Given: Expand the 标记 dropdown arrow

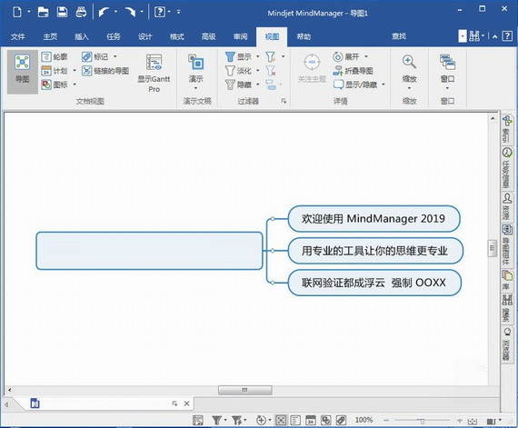Looking at the screenshot, I should pyautogui.click(x=115, y=56).
